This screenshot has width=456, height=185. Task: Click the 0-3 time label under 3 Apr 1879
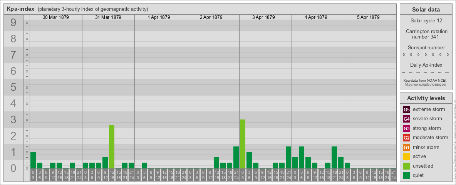[243, 175]
